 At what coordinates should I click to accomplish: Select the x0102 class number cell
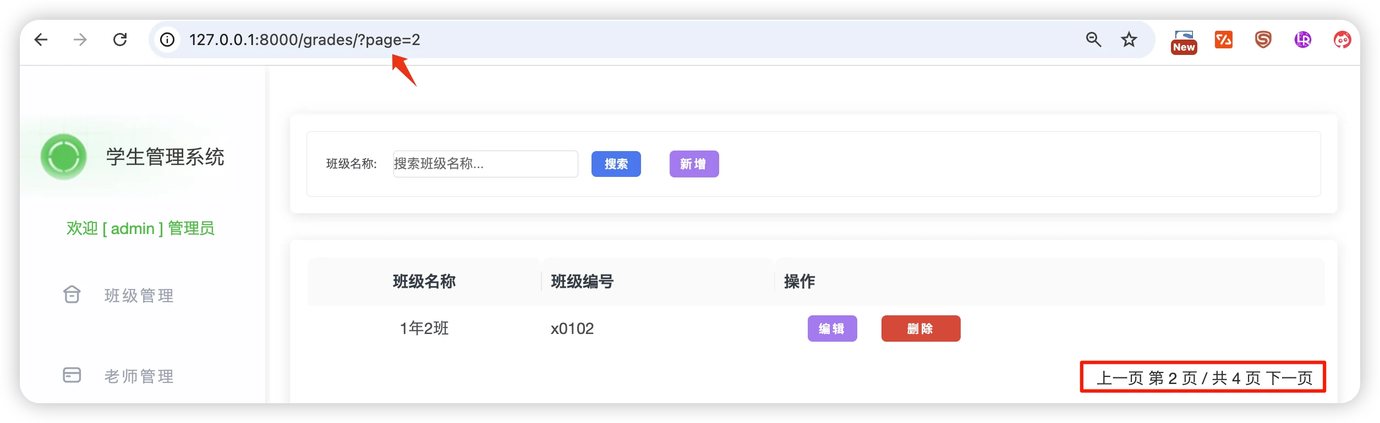[x=572, y=329]
